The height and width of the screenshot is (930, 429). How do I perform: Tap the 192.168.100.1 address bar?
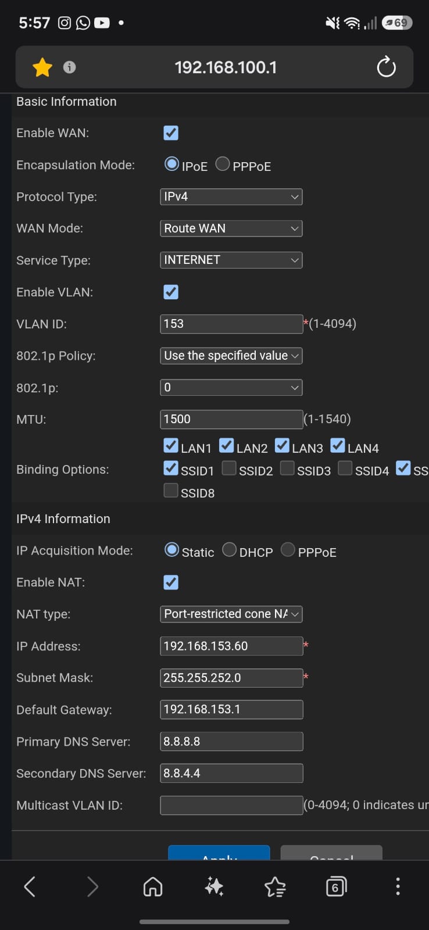click(x=226, y=67)
